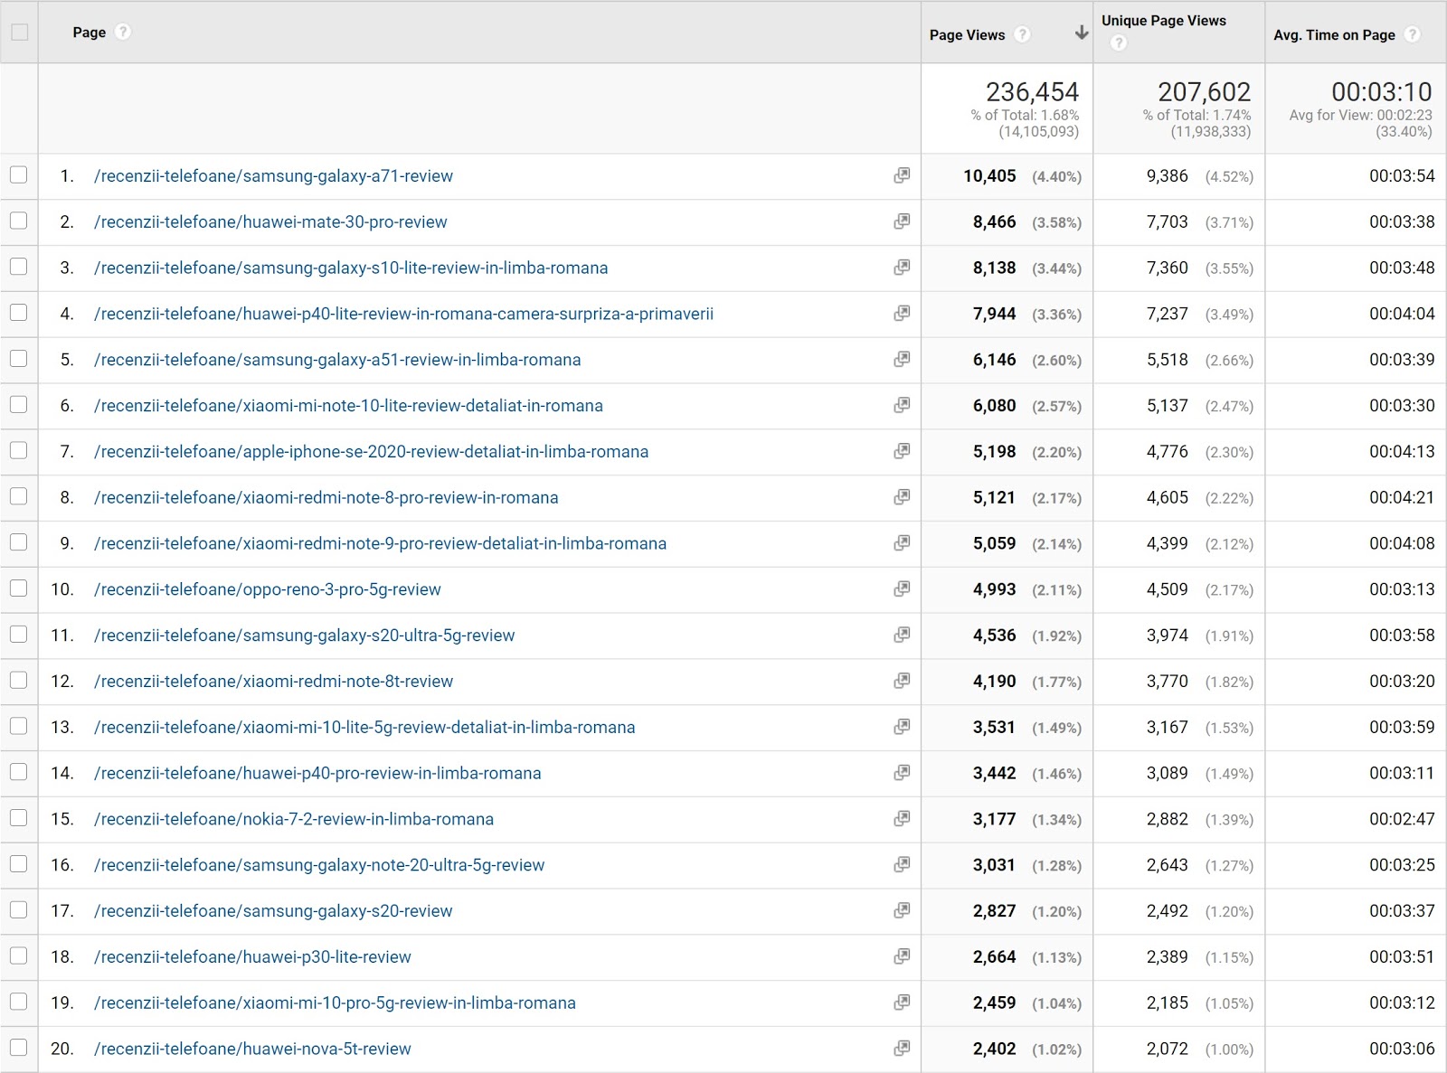The height and width of the screenshot is (1073, 1447).
Task: Sort by Page column header
Action: tap(89, 33)
